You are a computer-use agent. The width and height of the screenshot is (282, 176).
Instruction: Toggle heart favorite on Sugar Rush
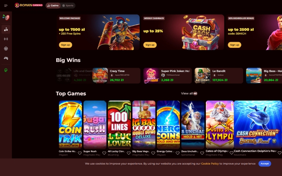104,153
